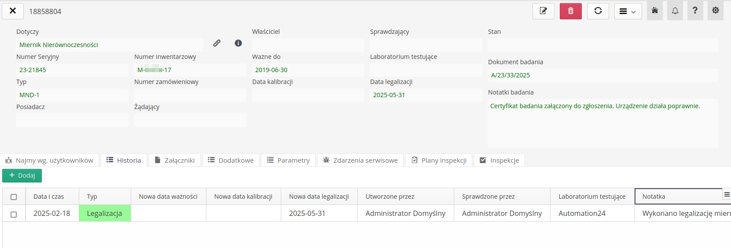Viewport: 731px width, 248px height.
Task: Expand the hamburger menu dropdown in toolbar
Action: (x=628, y=11)
